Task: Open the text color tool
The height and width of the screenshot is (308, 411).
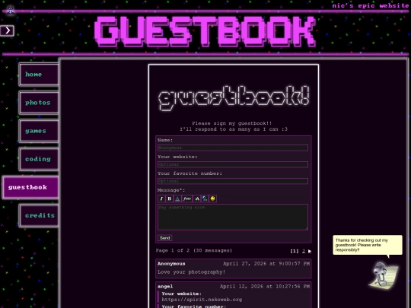Action: coord(177,198)
